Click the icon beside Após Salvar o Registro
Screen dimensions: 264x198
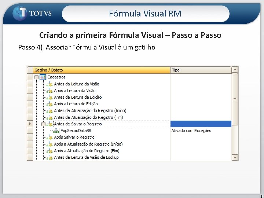(49, 137)
